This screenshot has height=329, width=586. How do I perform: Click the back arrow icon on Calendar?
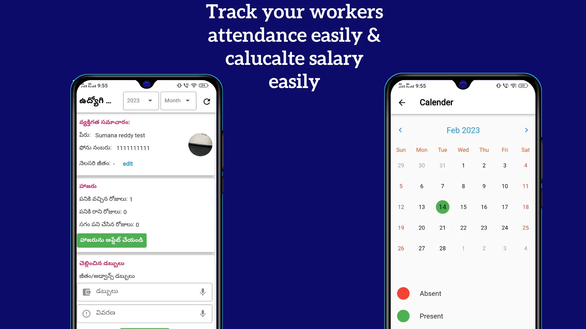coord(402,102)
